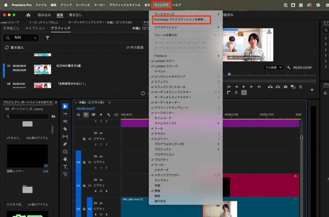Select フレームを最大化 menu item
This screenshot has width=329, height=217.
[185, 35]
